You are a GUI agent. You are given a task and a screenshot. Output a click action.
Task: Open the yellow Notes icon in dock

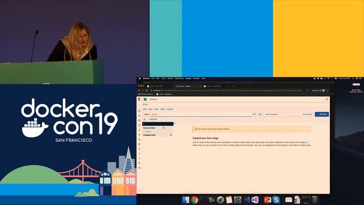point(229,200)
